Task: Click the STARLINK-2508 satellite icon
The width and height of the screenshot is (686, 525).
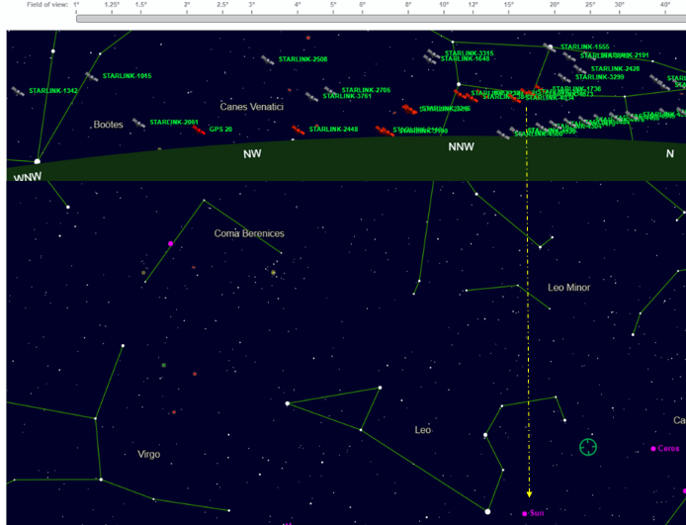Action: [x=267, y=59]
